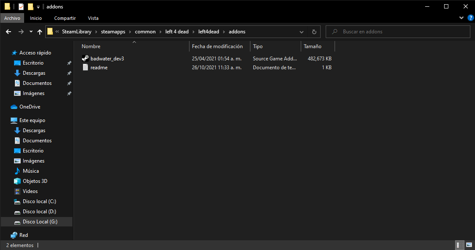475x250 pixels.
Task: Open OneDrive in navigation pane
Action: 30,107
